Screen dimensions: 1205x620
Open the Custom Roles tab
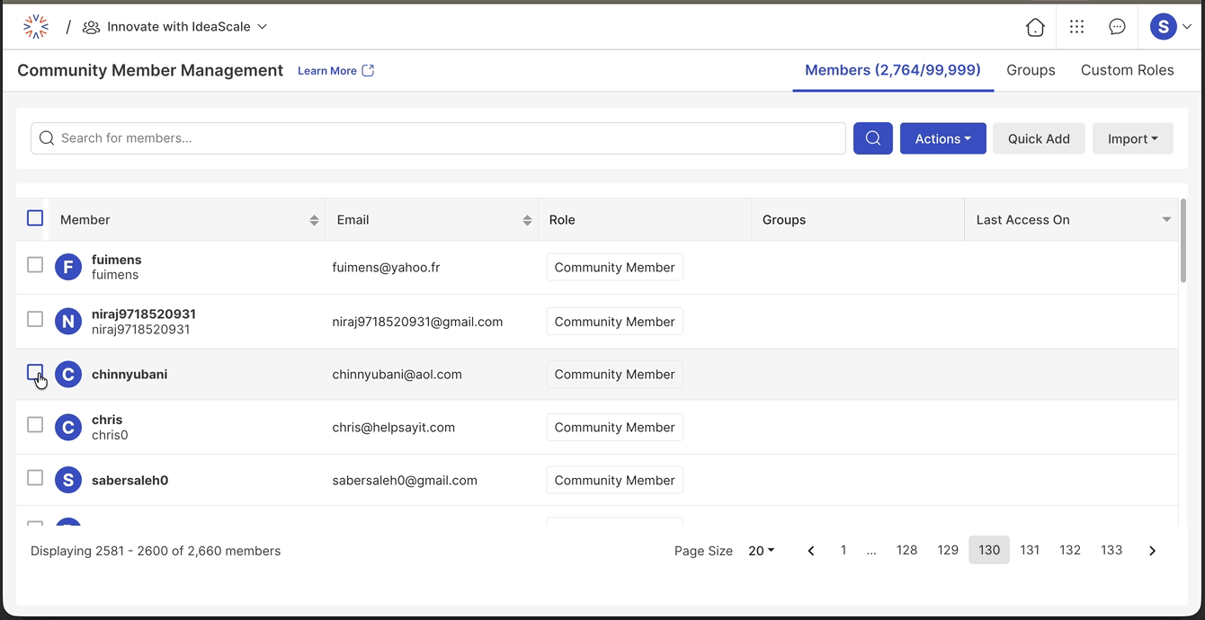[x=1128, y=70]
